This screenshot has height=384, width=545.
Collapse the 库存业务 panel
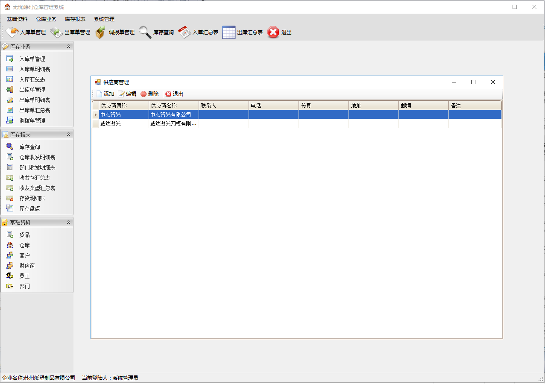[x=68, y=46]
